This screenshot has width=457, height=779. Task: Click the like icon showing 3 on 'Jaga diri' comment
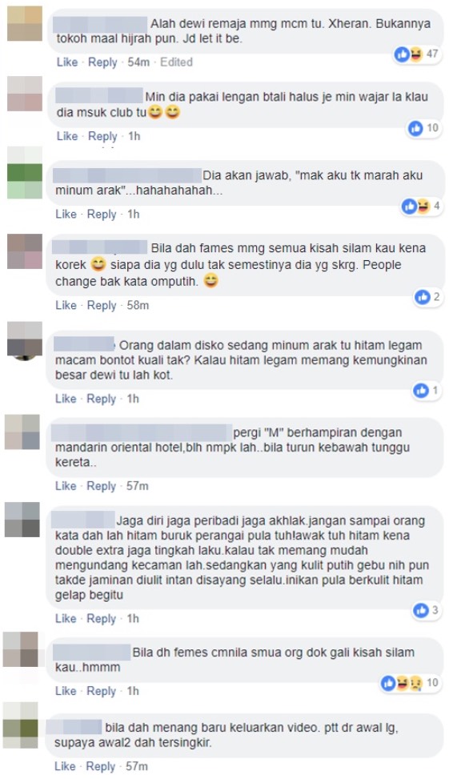coord(427,609)
